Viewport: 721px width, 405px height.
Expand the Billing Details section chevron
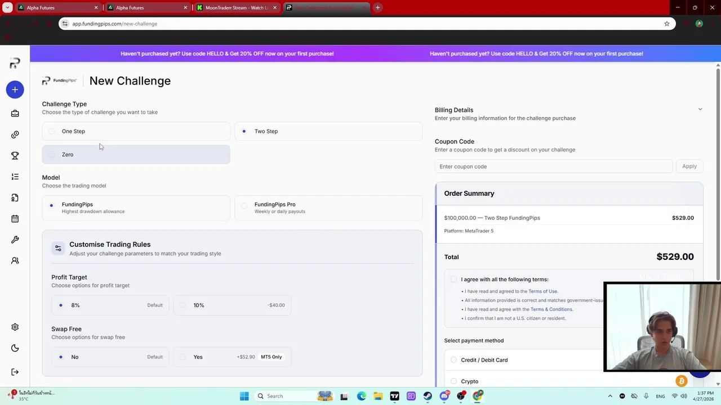[700, 109]
